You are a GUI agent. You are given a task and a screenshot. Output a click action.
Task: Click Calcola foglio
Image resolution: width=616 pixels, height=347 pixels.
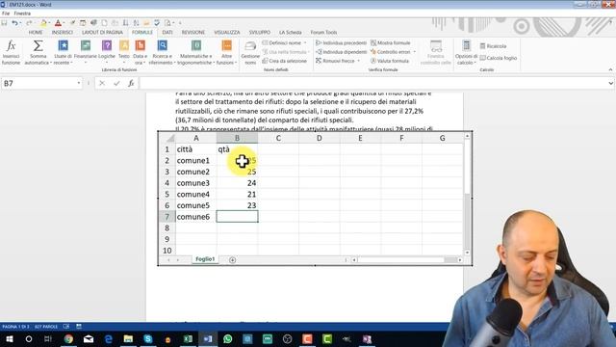tap(499, 58)
